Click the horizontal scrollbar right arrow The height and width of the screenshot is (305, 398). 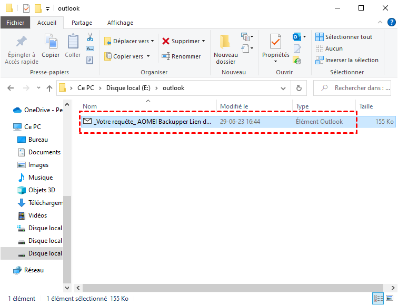pos(393,288)
